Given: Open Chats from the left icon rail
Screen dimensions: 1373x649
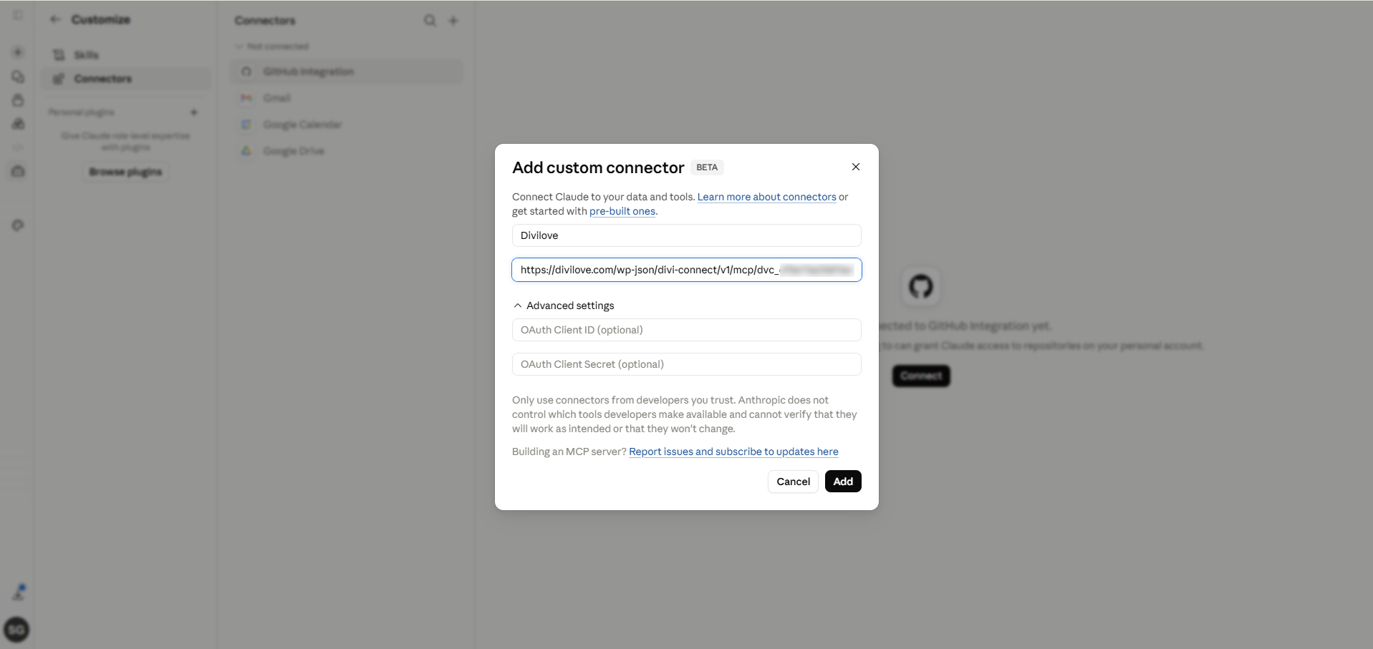Looking at the screenshot, I should [18, 77].
